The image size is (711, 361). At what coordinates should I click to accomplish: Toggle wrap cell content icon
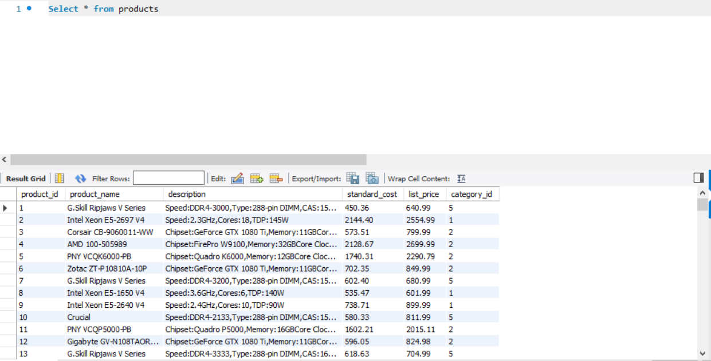point(461,178)
